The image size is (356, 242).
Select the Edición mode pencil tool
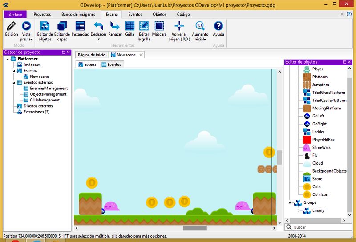tap(12, 29)
